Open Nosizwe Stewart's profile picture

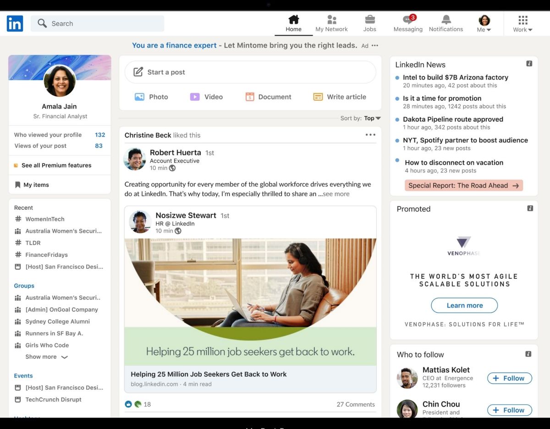(x=140, y=222)
